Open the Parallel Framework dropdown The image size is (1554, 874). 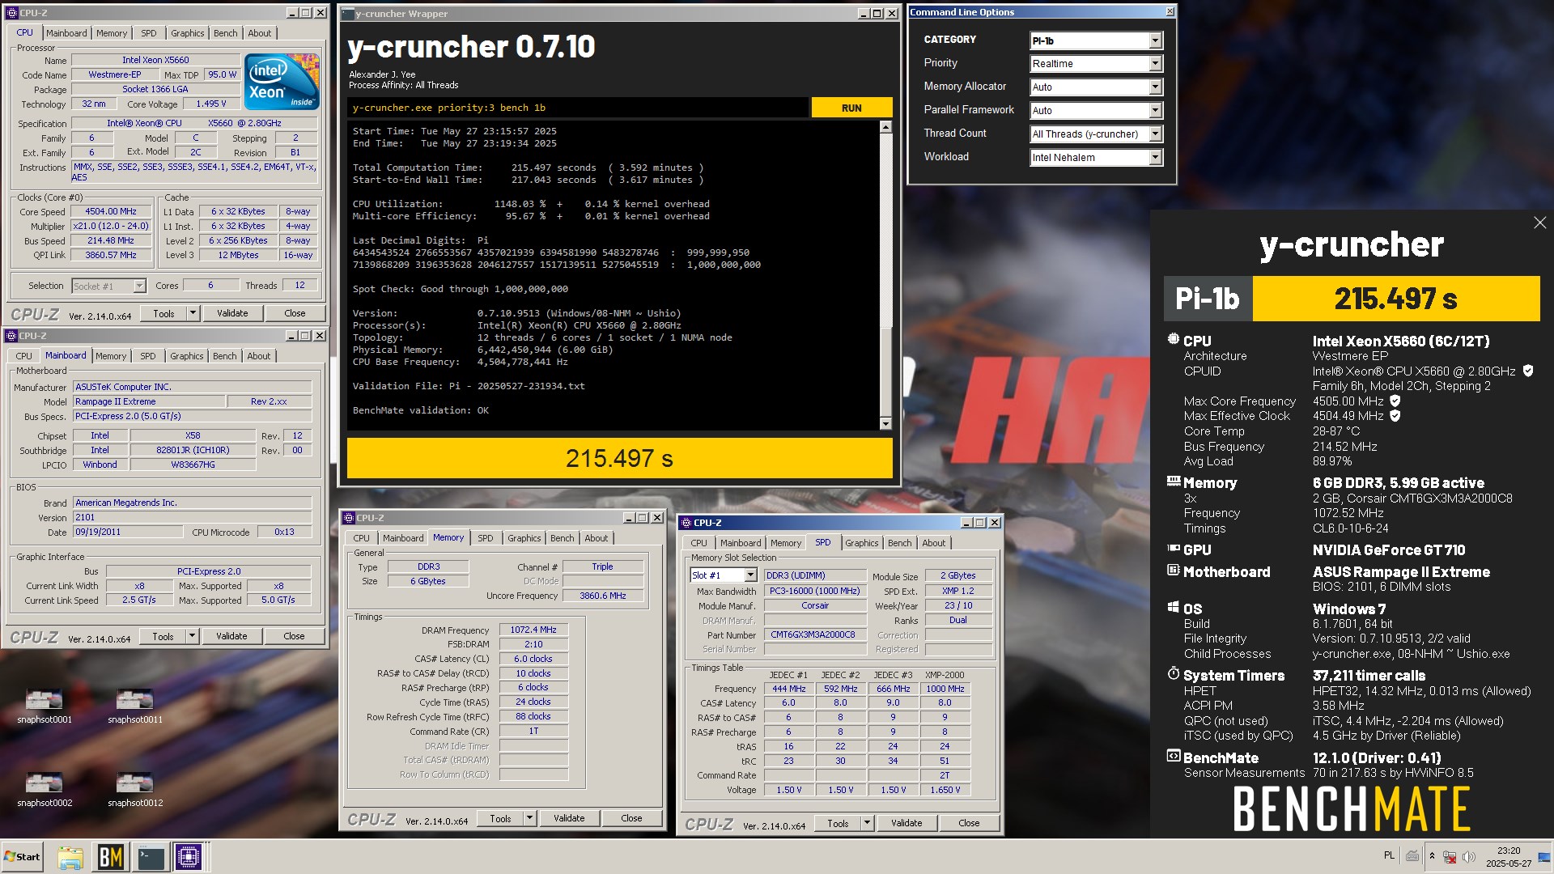click(1096, 110)
